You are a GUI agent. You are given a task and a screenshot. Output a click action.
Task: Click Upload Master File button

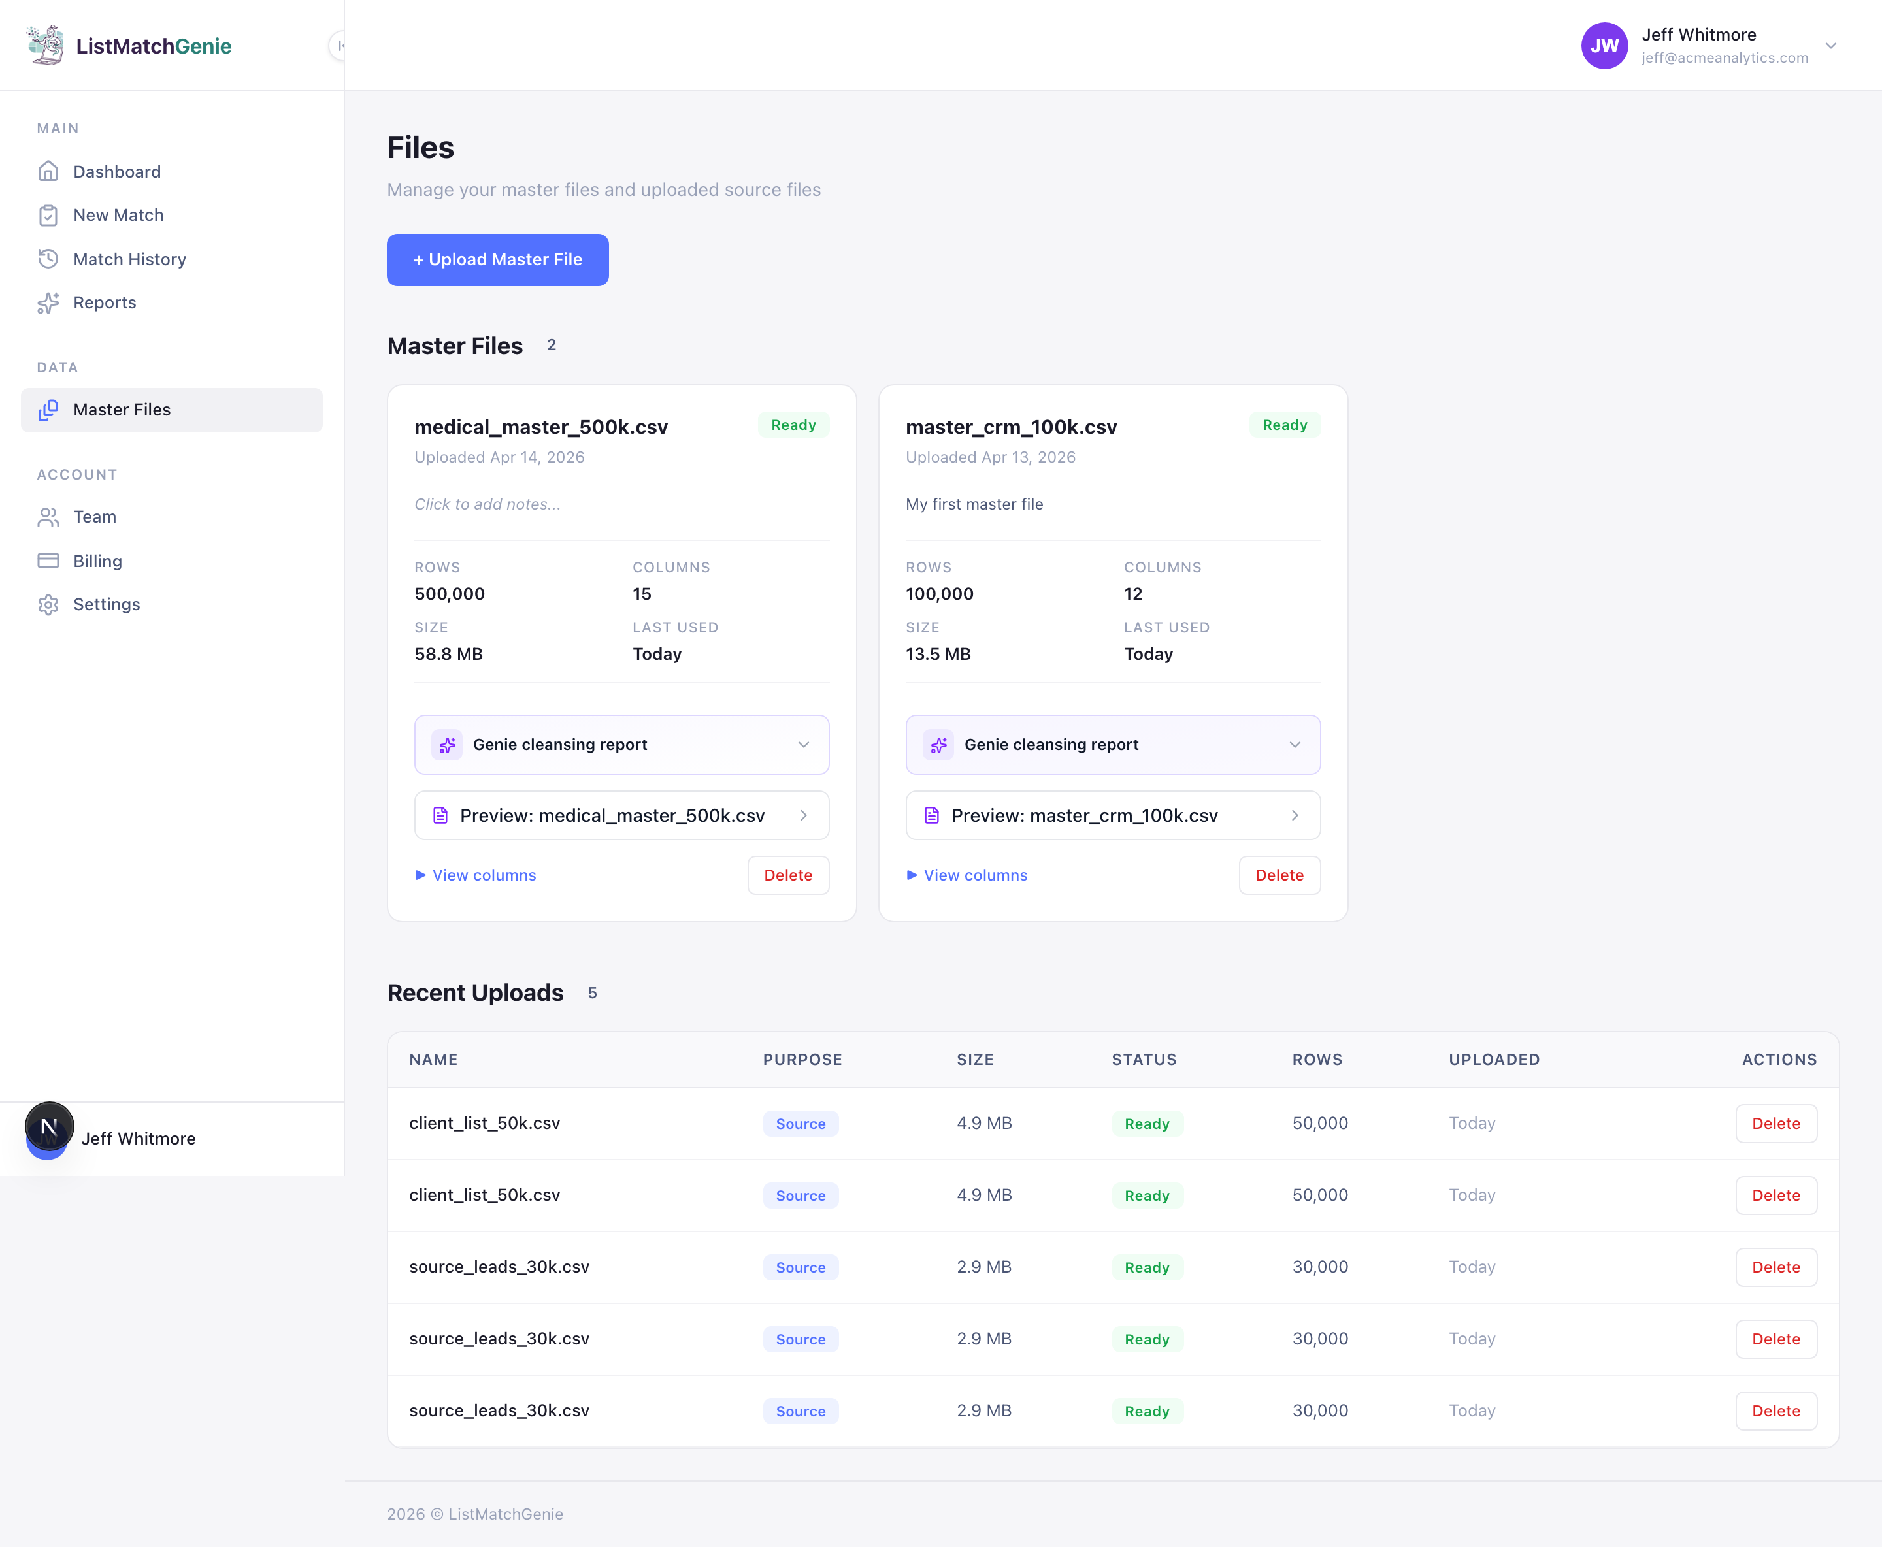click(497, 259)
